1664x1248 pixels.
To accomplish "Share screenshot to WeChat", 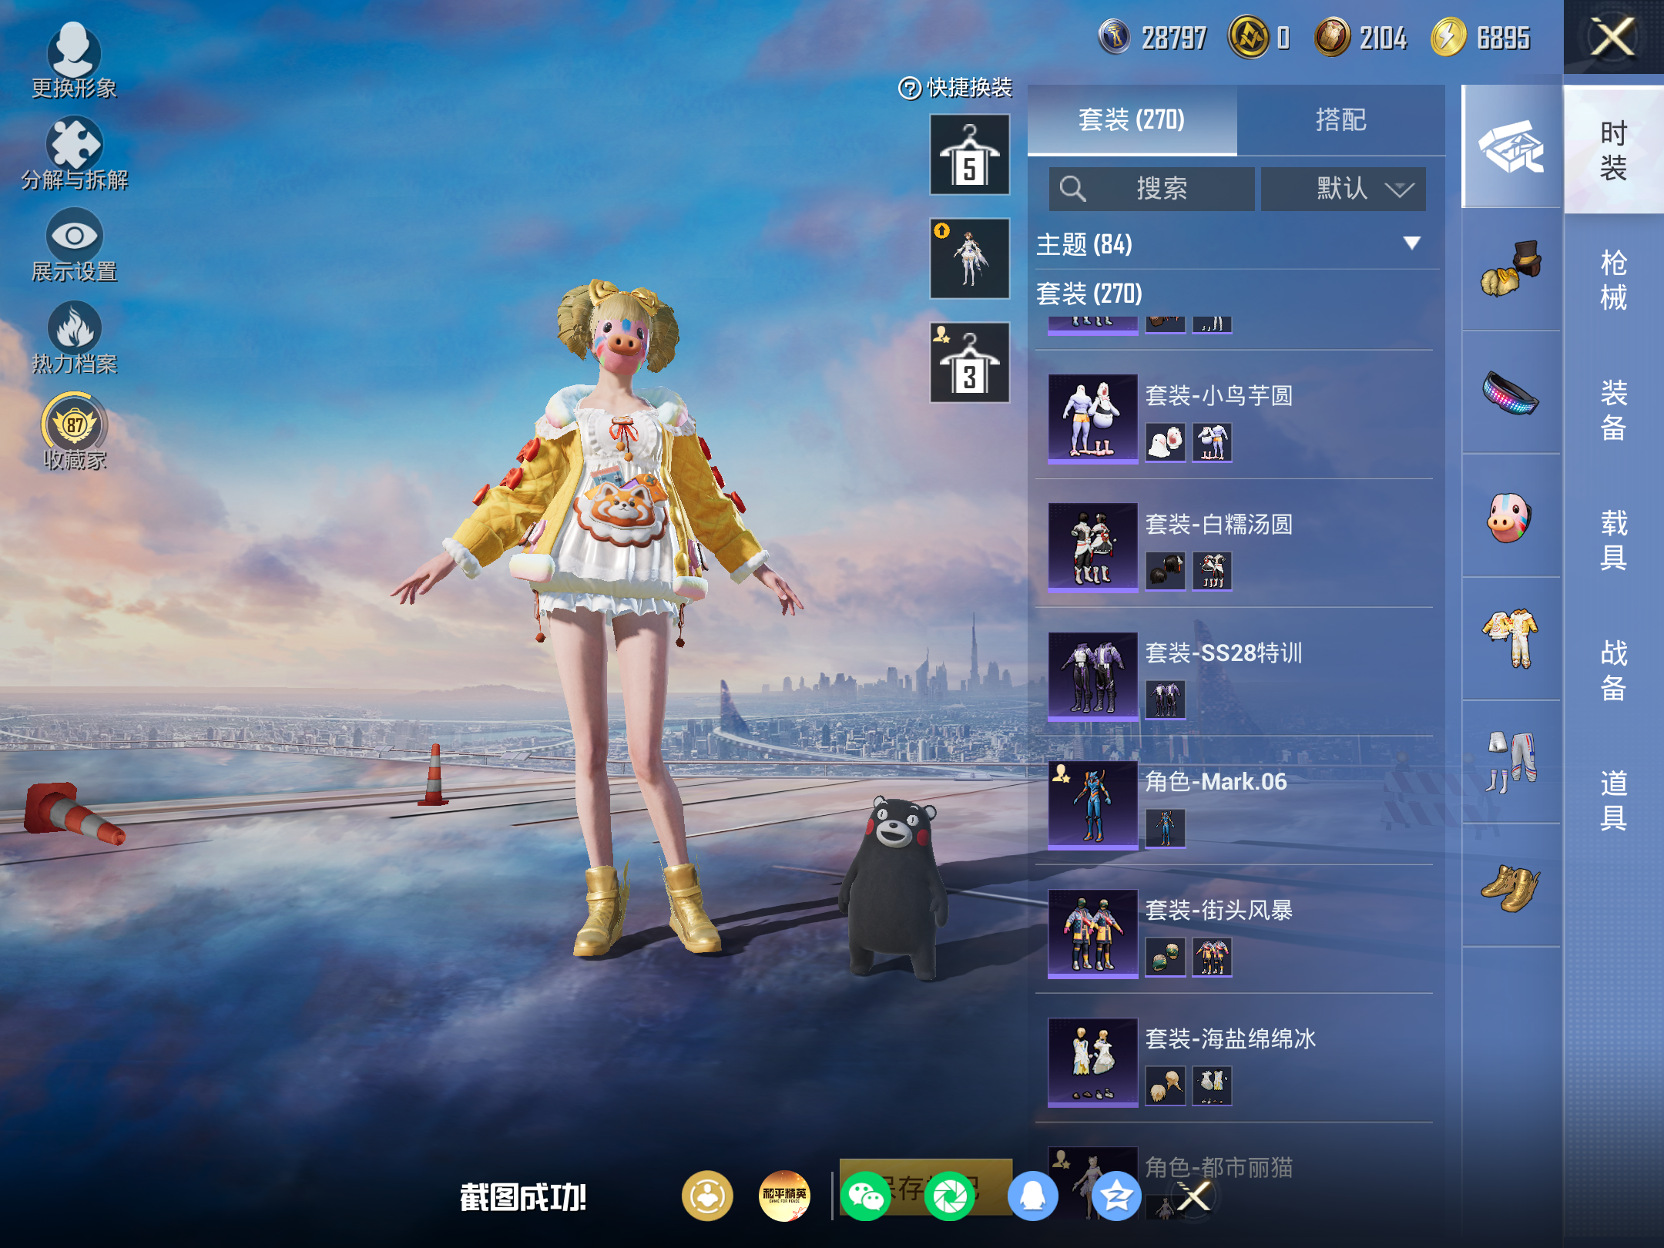I will click(x=865, y=1196).
